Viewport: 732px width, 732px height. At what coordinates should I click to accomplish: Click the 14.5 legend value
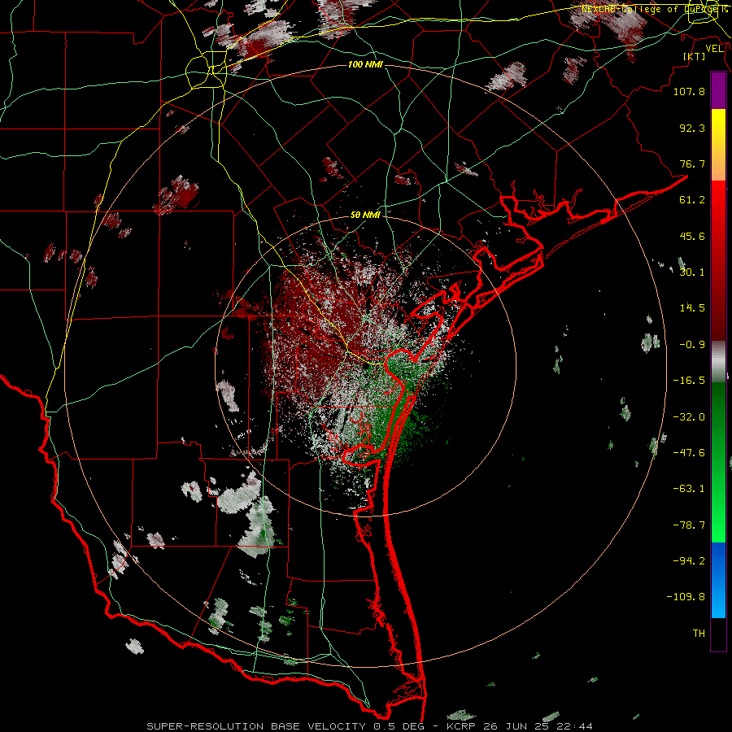point(692,308)
